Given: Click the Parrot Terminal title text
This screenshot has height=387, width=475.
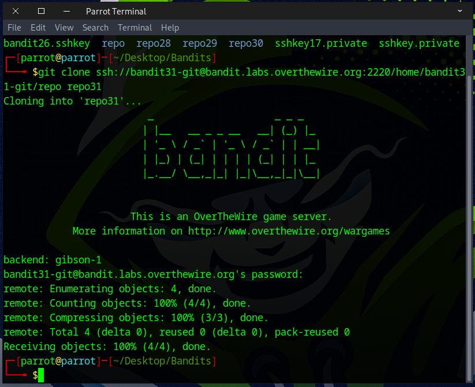Looking at the screenshot, I should pyautogui.click(x=116, y=12).
